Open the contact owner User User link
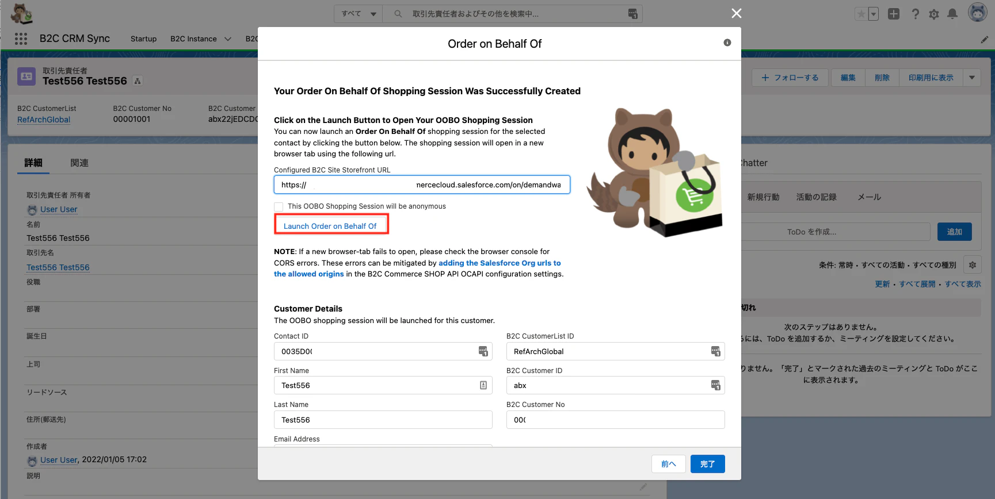 [59, 210]
